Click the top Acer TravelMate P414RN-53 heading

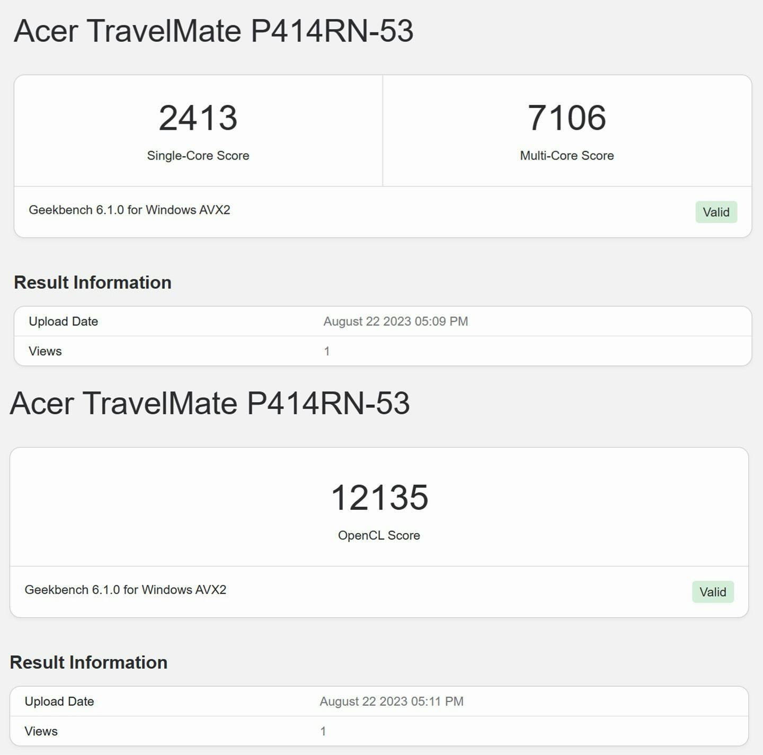coord(213,31)
